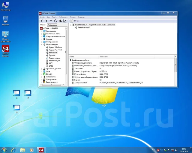
Task: Open the Windows Start button
Action: [4, 150]
